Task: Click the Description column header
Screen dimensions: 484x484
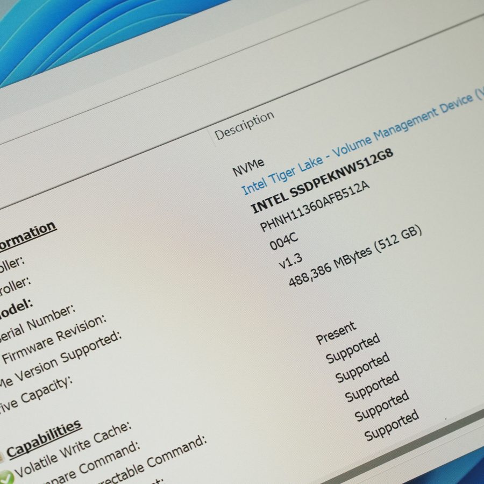Action: click(x=244, y=125)
